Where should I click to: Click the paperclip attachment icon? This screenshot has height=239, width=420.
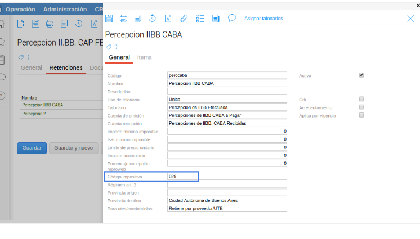(x=184, y=19)
